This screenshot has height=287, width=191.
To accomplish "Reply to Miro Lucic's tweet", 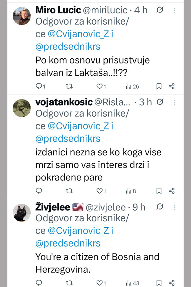I will click(39, 86).
